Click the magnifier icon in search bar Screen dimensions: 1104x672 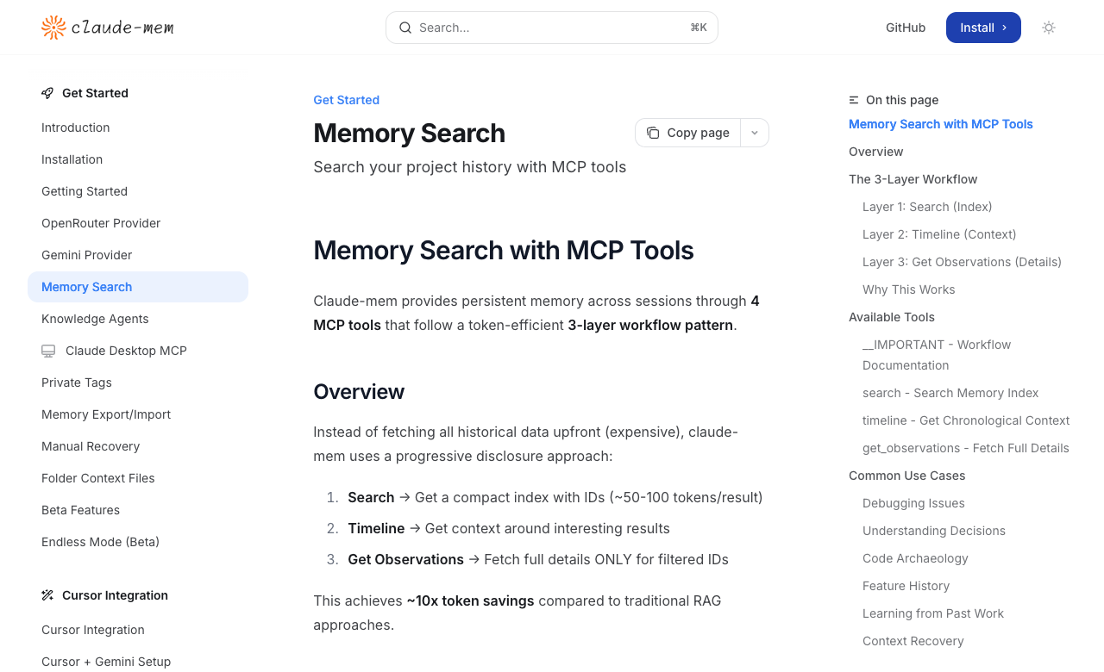coord(405,28)
